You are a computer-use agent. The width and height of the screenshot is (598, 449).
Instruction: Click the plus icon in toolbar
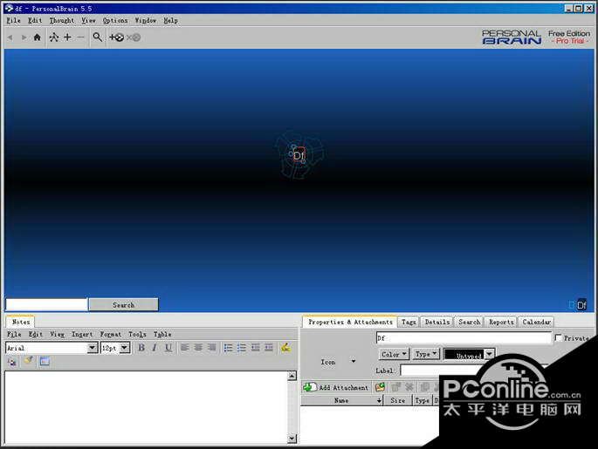67,37
